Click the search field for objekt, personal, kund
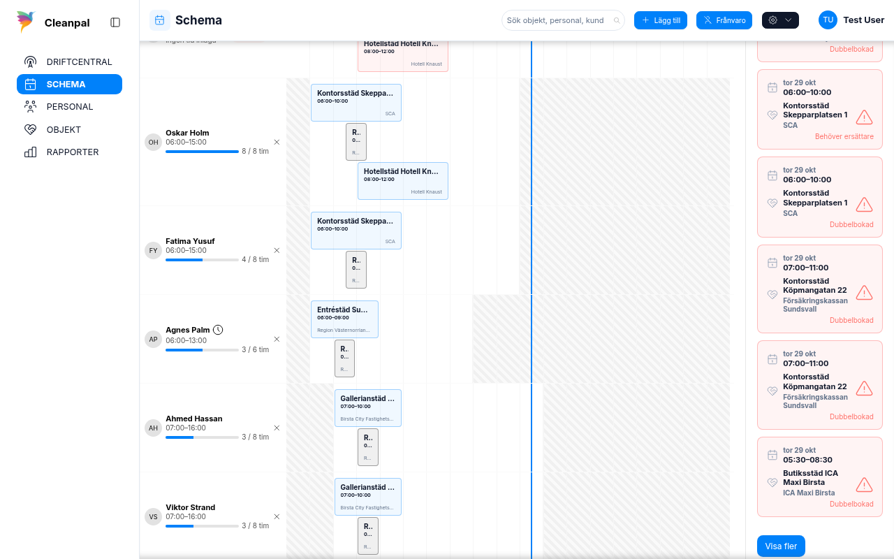This screenshot has width=894, height=559. tap(563, 20)
